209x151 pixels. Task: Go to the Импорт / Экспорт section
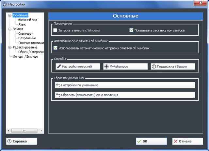tap(25, 56)
